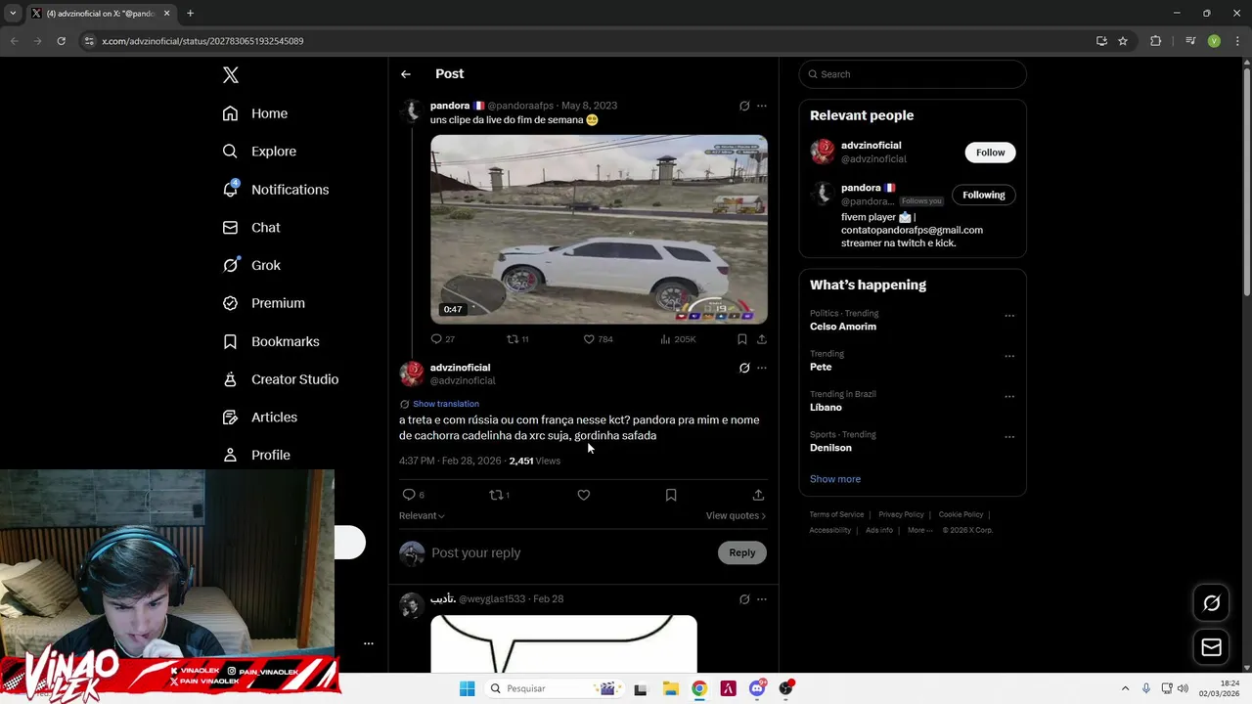The width and height of the screenshot is (1252, 704).
Task: Open Notifications in the sidebar
Action: tap(276, 190)
